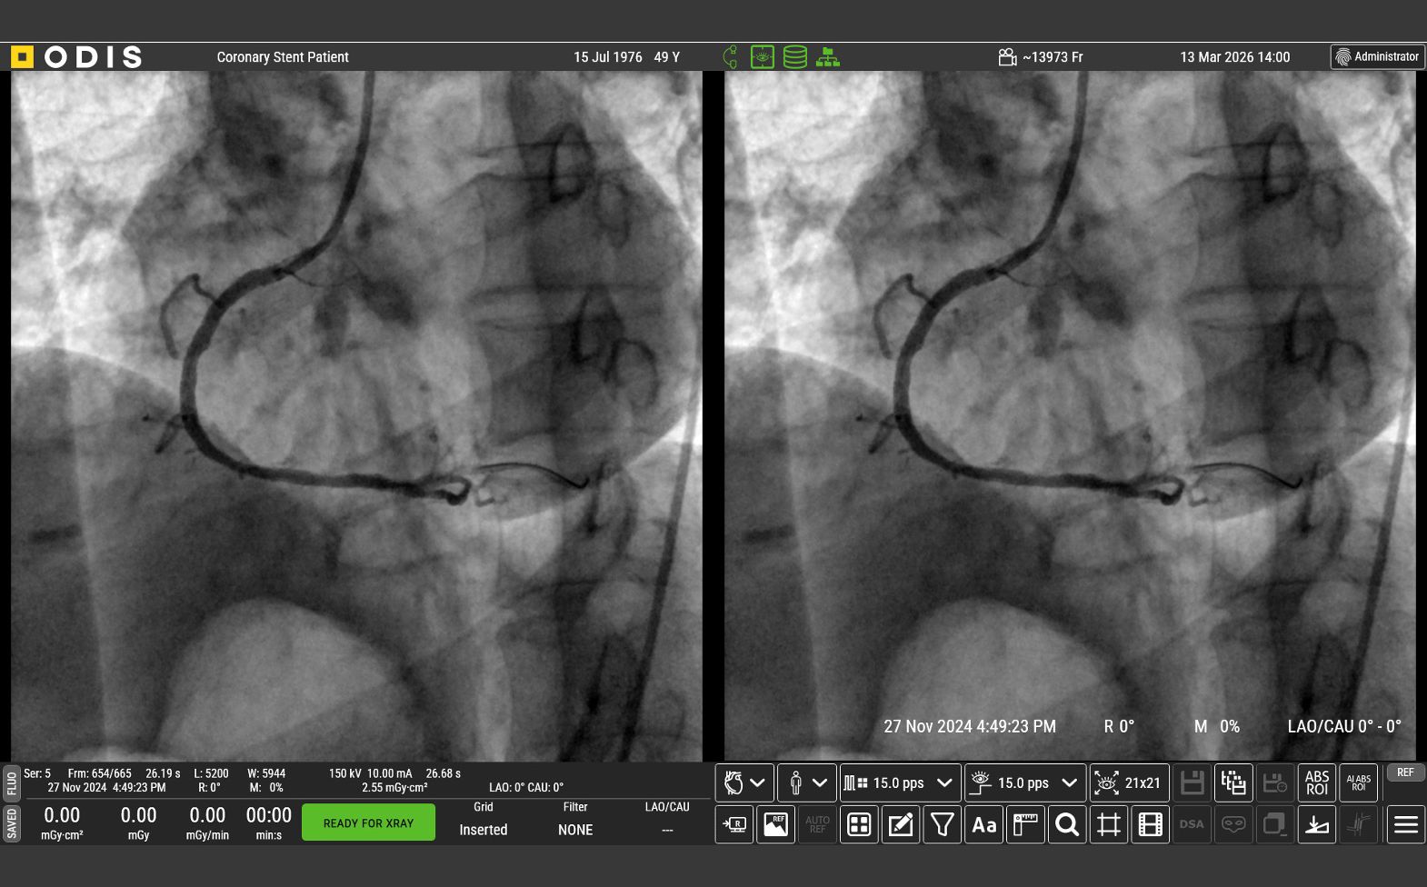Click the 'Coronary Stent Patient' name
Image resolution: width=1427 pixels, height=887 pixels.
tap(283, 57)
